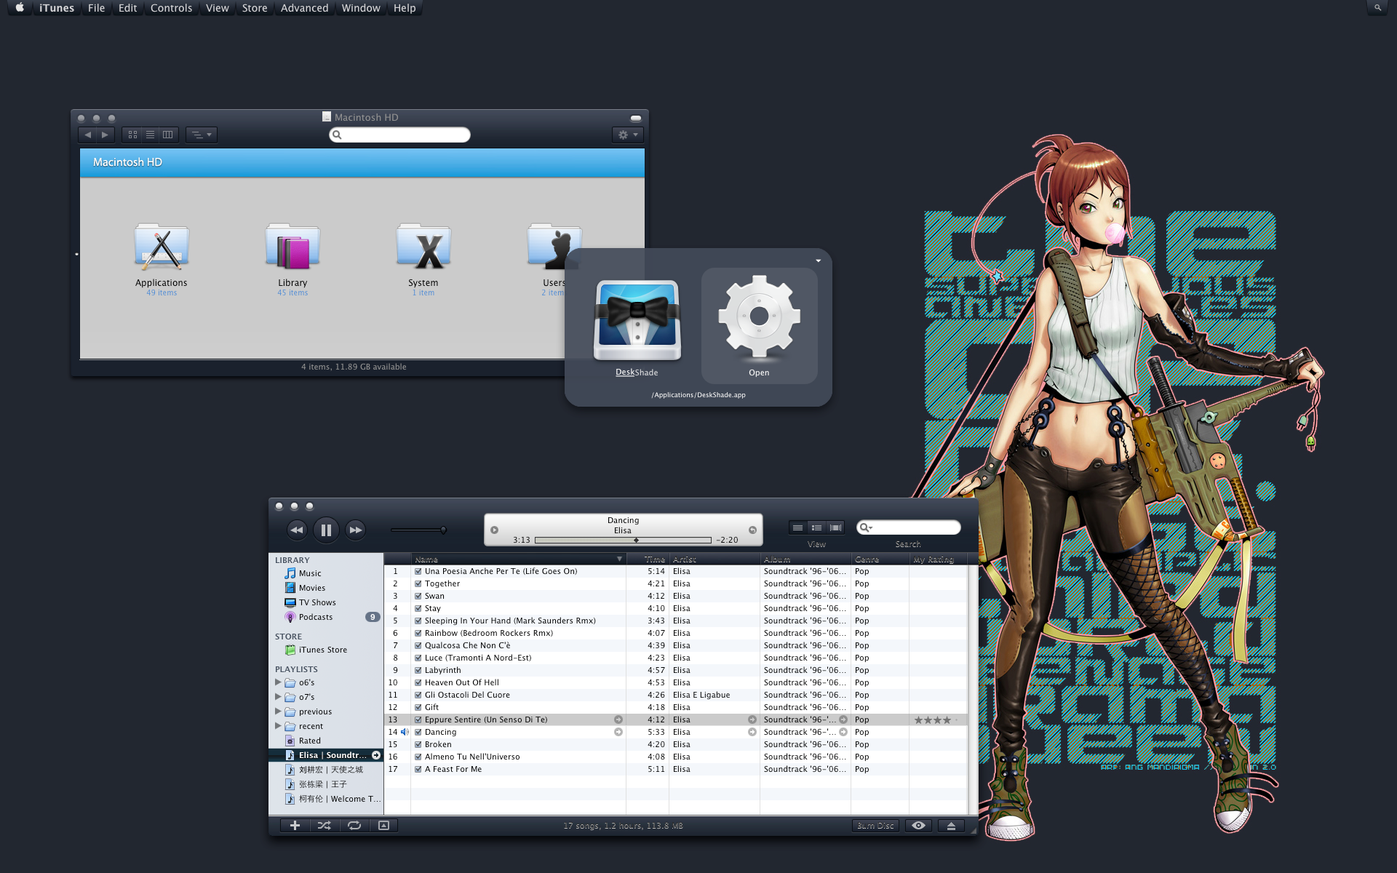Open Music in the iTunes library
This screenshot has width=1397, height=873.
(x=309, y=573)
